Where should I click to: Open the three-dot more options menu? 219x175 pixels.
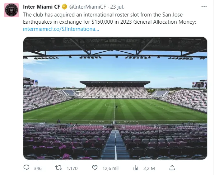[204, 7]
